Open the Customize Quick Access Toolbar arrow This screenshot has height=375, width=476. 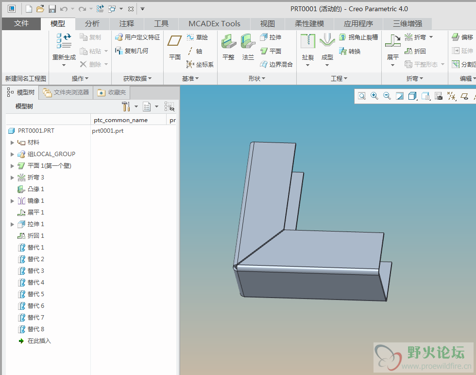click(x=142, y=9)
